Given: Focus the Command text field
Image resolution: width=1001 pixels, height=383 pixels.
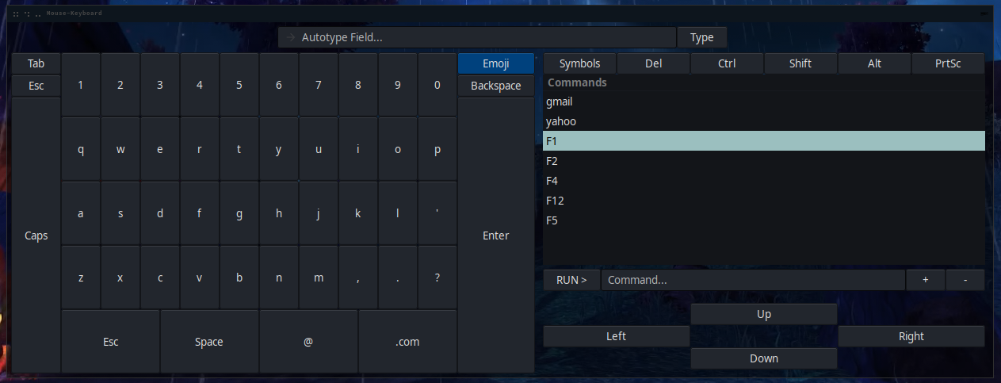Looking at the screenshot, I should [x=752, y=280].
